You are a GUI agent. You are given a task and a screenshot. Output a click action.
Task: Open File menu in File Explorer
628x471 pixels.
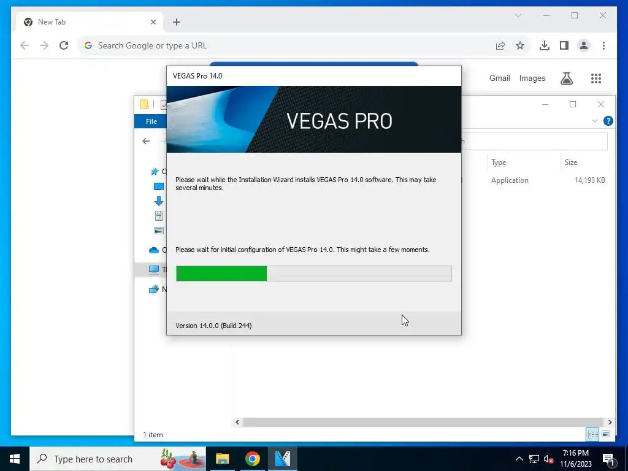click(151, 121)
